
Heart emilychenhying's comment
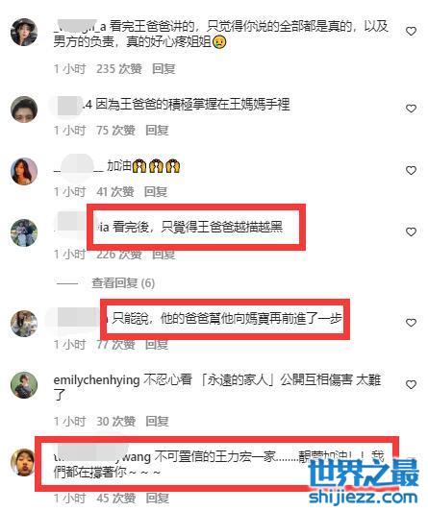tap(411, 384)
